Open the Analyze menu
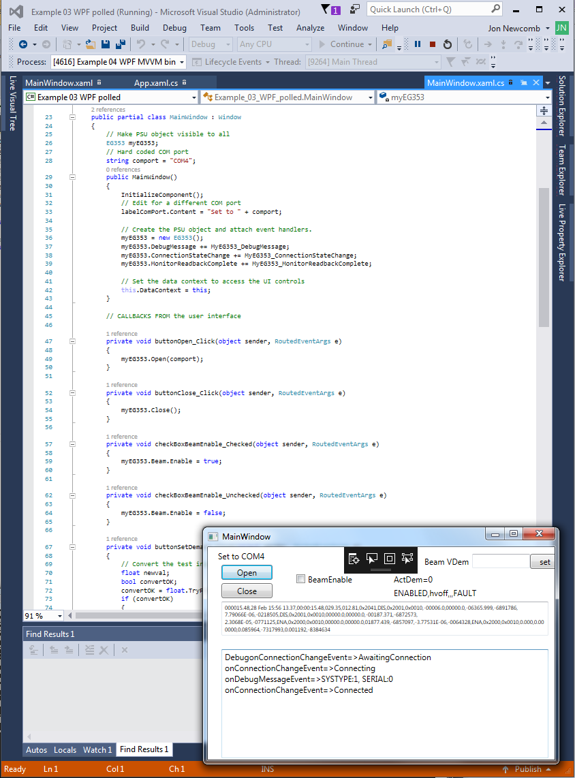The width and height of the screenshot is (575, 778). pos(311,28)
